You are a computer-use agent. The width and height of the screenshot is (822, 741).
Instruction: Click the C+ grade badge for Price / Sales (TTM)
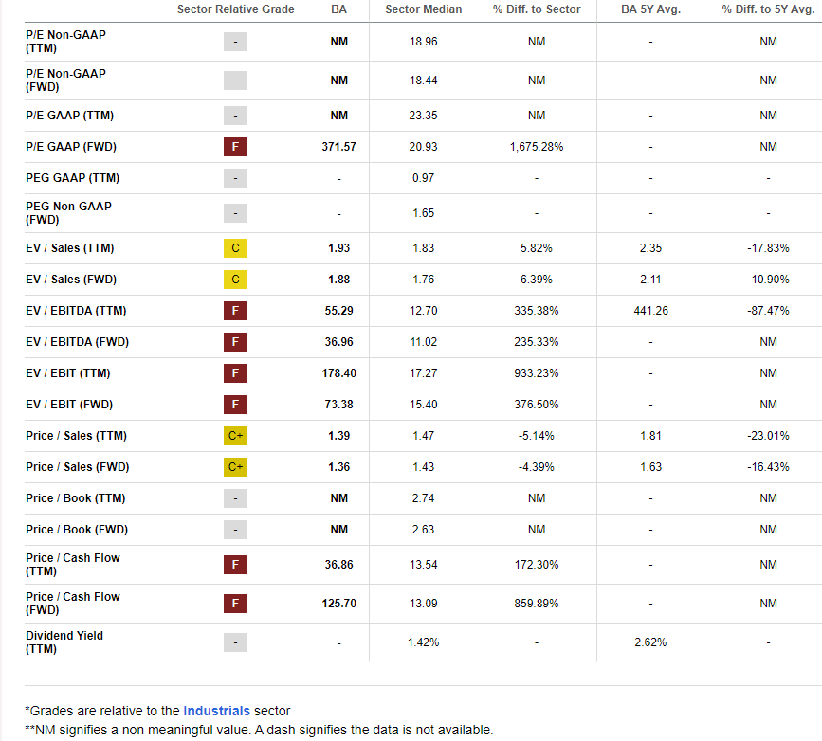[x=235, y=436]
